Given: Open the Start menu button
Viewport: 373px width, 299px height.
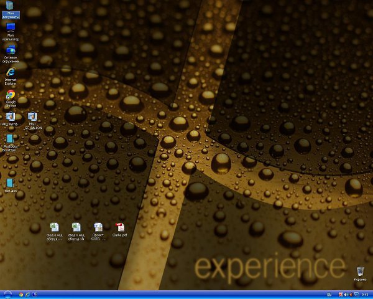Looking at the screenshot, I should point(7,294).
